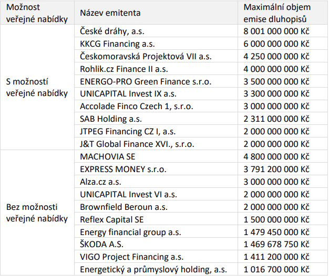
Task: Click the České dráhy, a.s. cell
Action: (156, 31)
